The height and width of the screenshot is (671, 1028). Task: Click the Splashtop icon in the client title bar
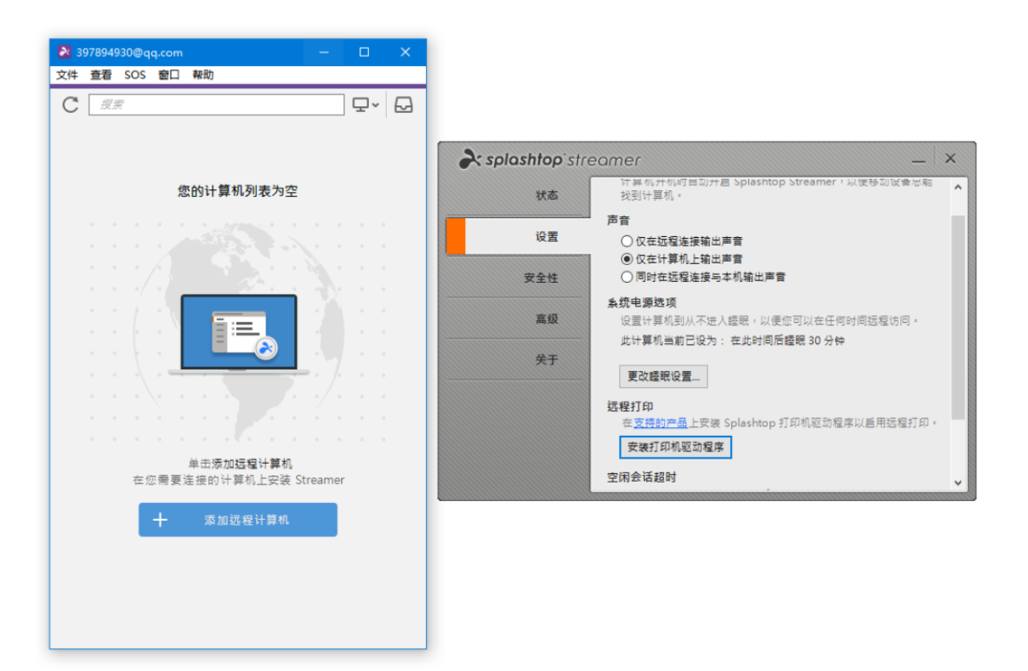tap(64, 52)
